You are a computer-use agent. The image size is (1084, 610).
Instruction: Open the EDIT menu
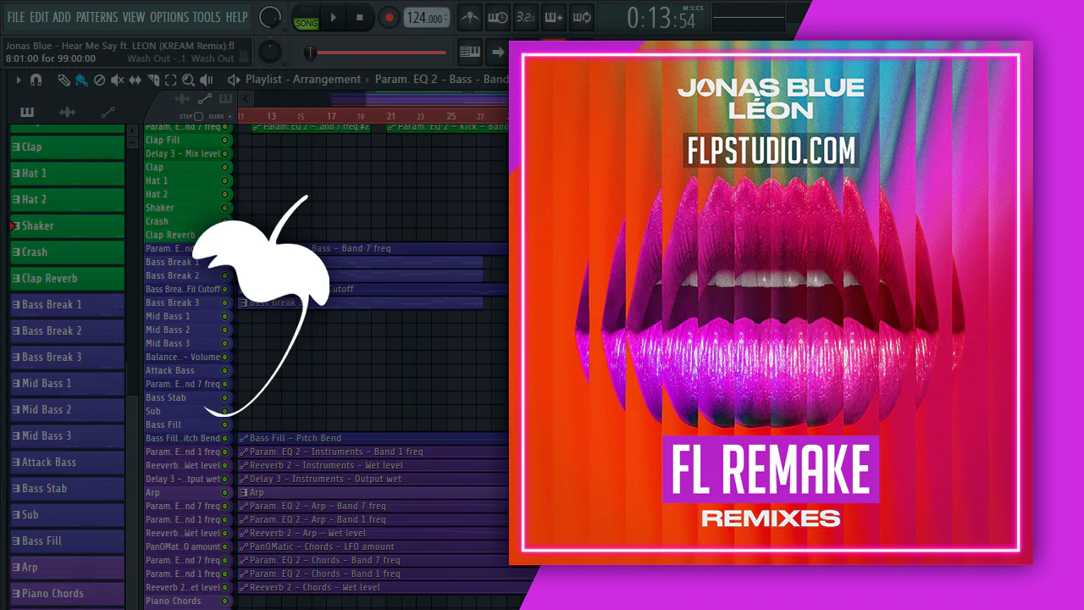click(39, 17)
